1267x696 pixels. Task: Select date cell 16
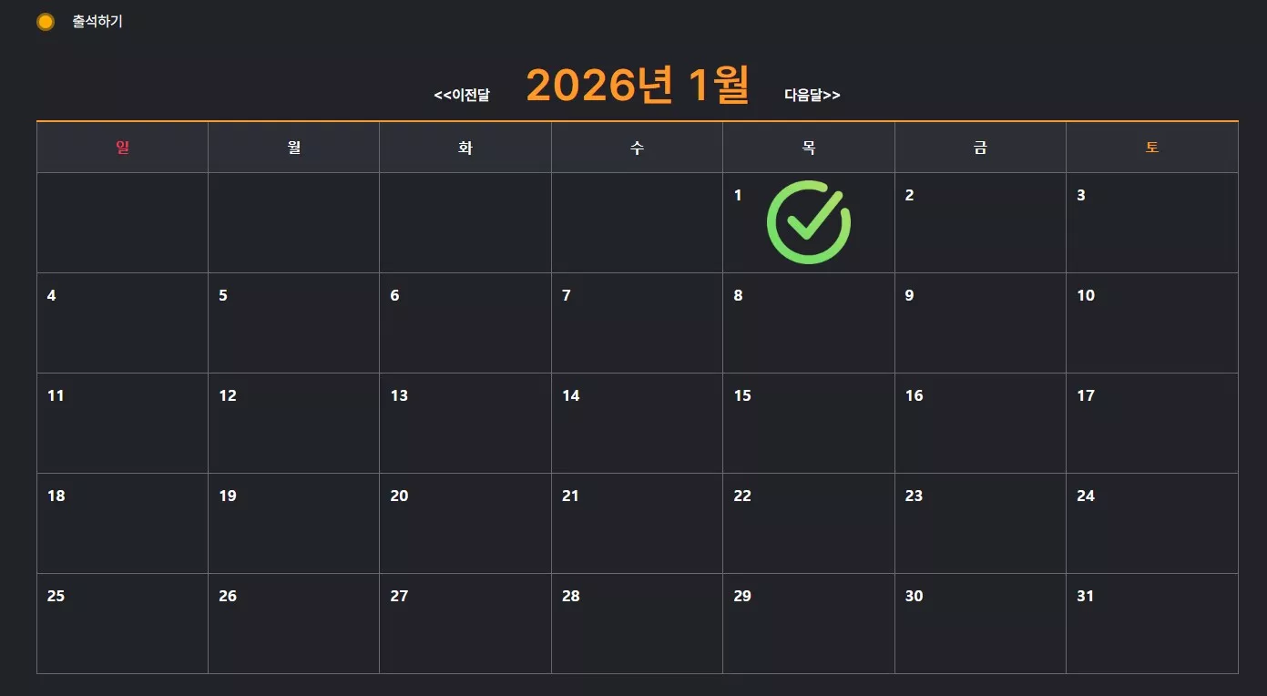[x=980, y=424]
